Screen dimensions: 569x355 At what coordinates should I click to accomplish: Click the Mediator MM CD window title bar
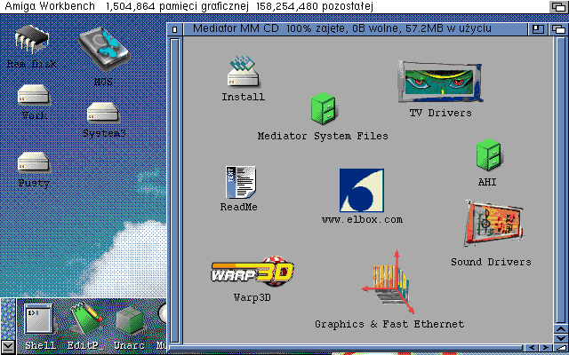tap(356, 28)
